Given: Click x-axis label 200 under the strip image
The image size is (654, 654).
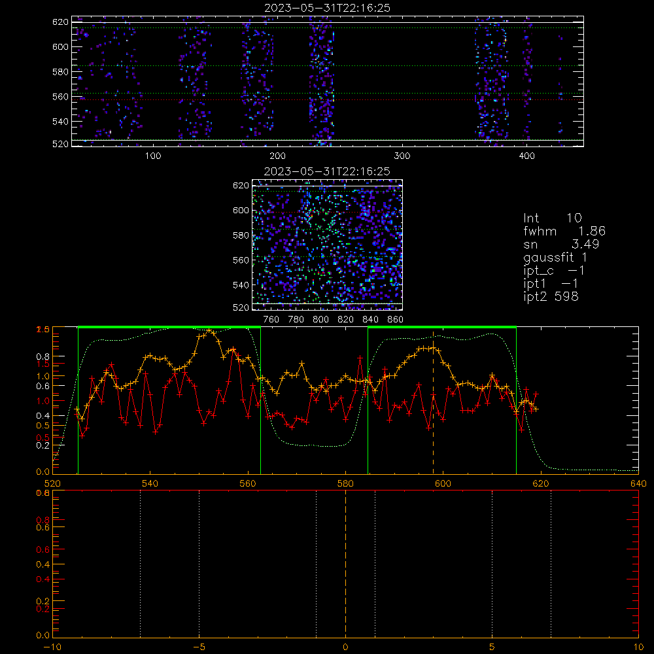Looking at the screenshot, I should coord(277,156).
